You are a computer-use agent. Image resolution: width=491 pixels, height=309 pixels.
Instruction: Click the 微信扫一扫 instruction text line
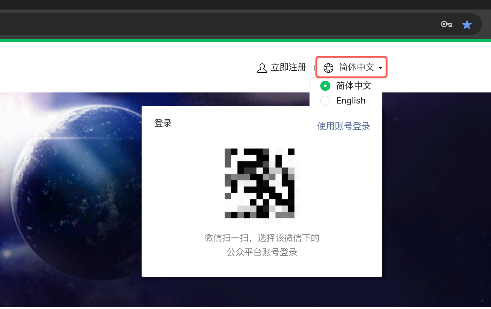262,238
